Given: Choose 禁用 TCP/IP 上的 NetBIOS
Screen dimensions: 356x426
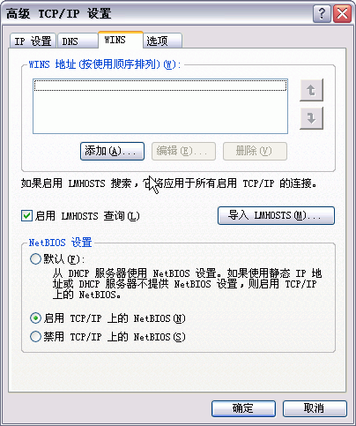Looking at the screenshot, I should [x=35, y=337].
